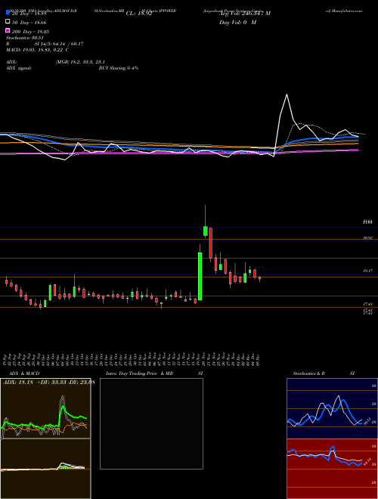The image size is (378, 499).
Task: Click the 'MACD: 19.05, 18.83, 0.22 C' line
Action: tap(38, 50)
